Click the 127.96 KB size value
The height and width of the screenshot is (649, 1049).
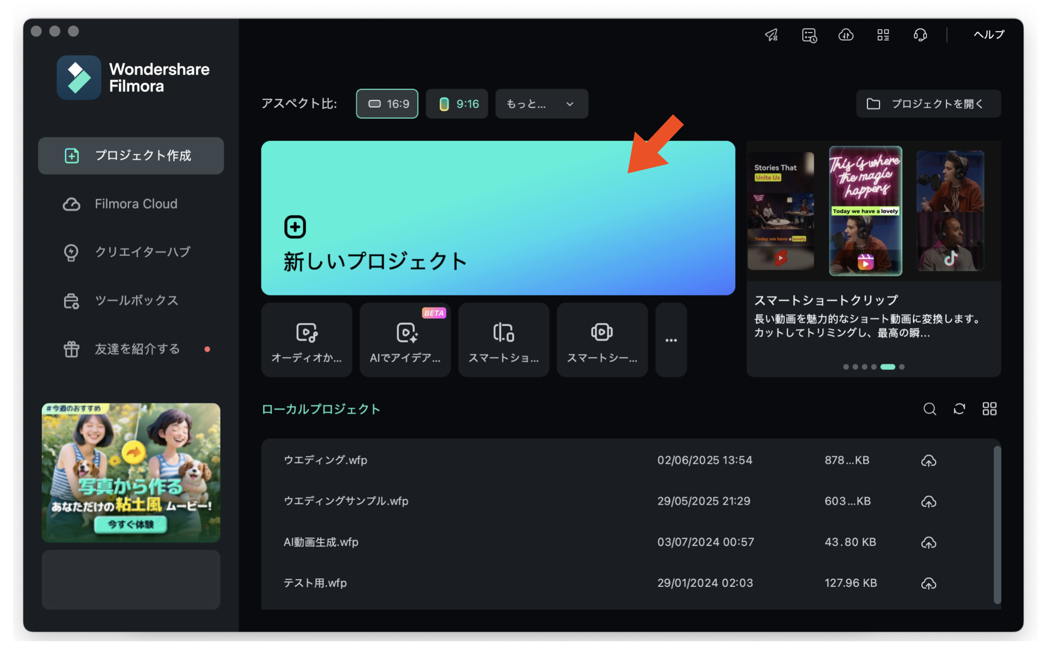[850, 583]
